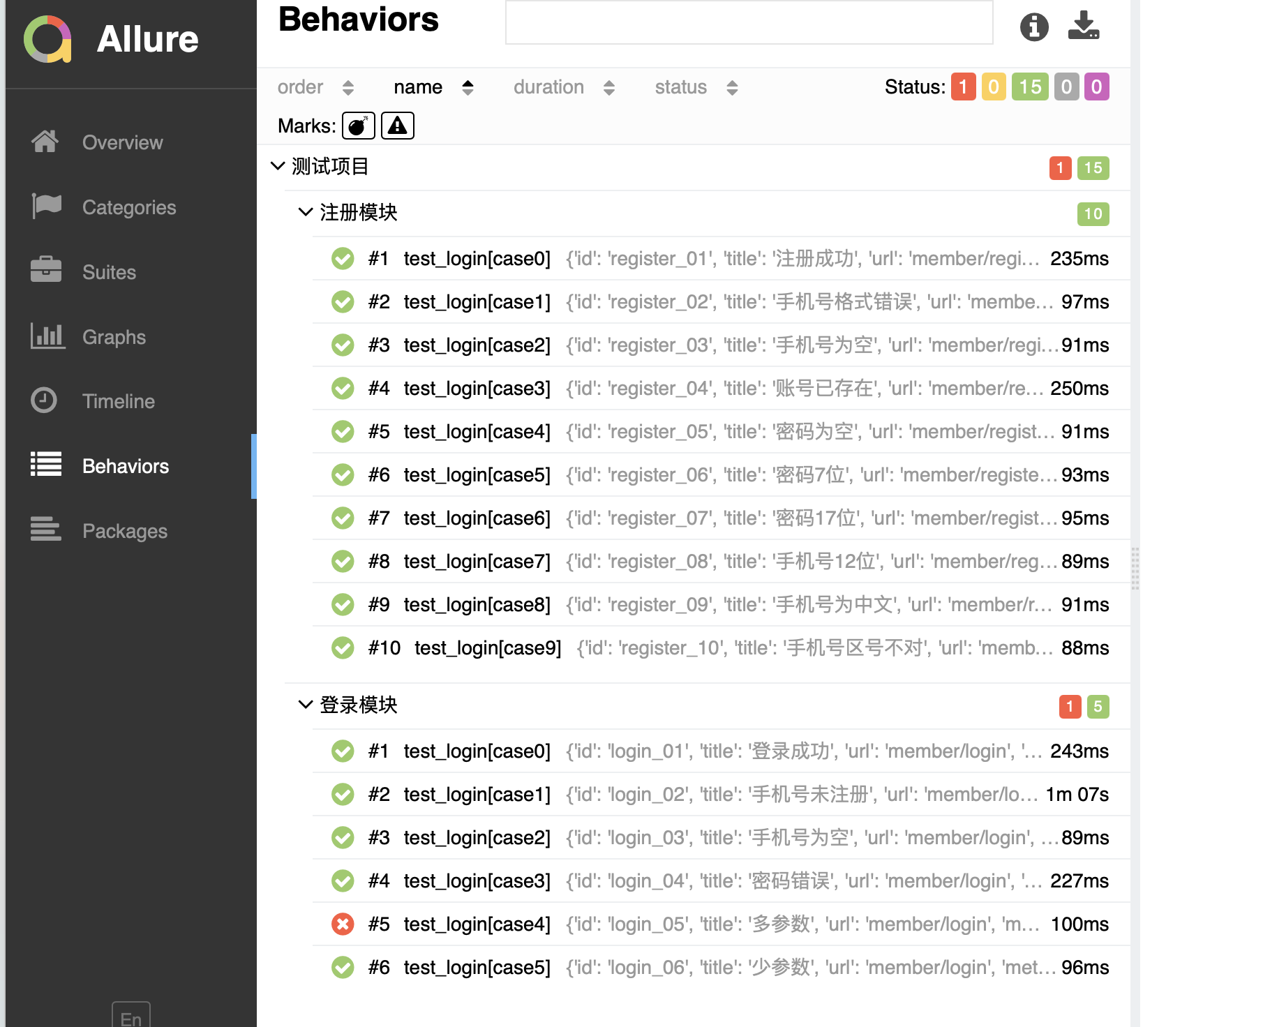Viewport: 1263px width, 1027px height.
Task: Click the green passed icon on register_01
Action: pos(343,258)
